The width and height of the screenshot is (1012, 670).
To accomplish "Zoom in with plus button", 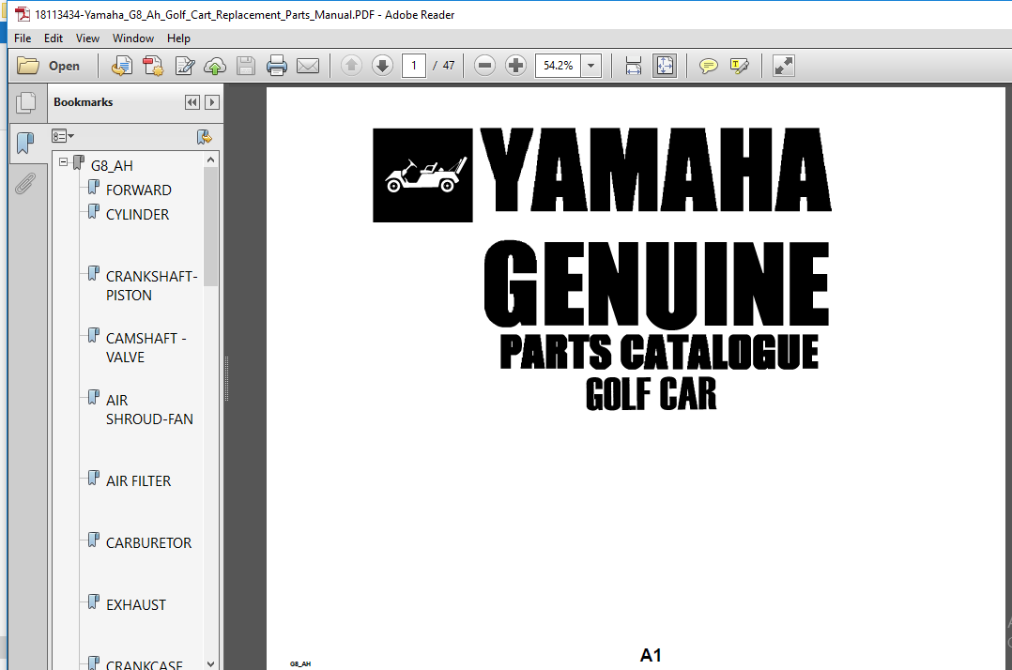I will click(515, 65).
